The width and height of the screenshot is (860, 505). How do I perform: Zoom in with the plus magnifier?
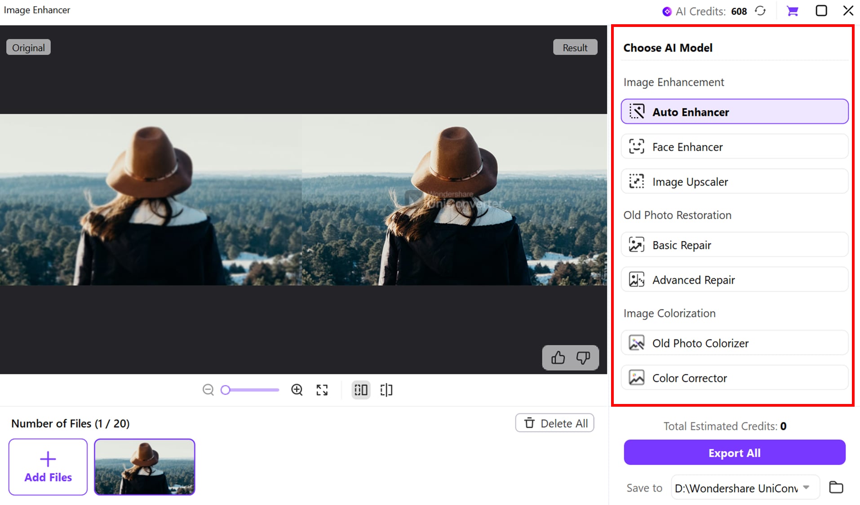click(297, 390)
